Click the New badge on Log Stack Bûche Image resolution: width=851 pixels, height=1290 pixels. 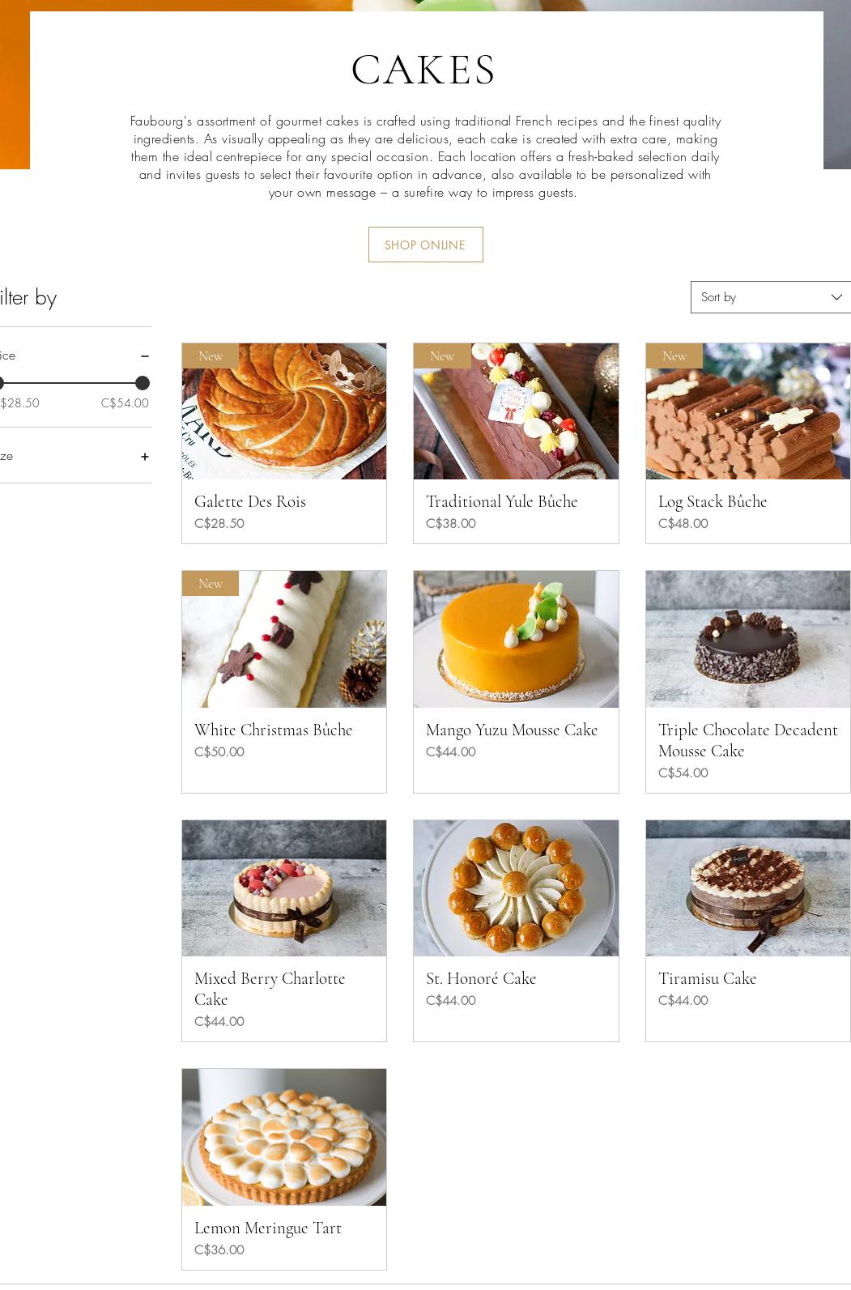click(674, 356)
